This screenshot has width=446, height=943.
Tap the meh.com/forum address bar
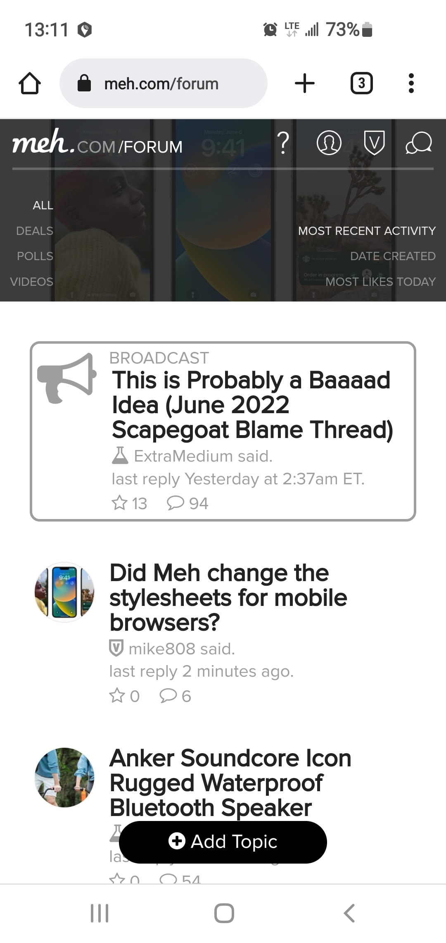(163, 83)
